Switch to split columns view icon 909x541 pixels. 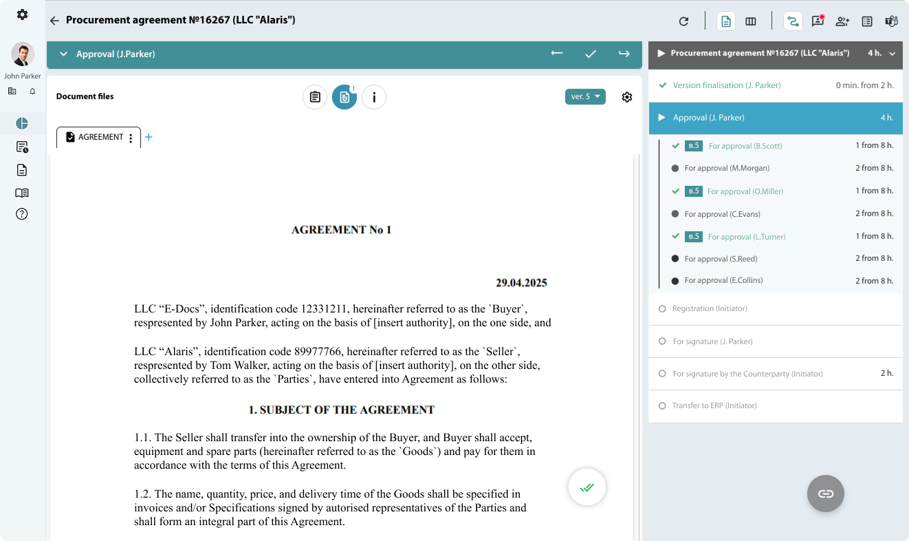751,21
